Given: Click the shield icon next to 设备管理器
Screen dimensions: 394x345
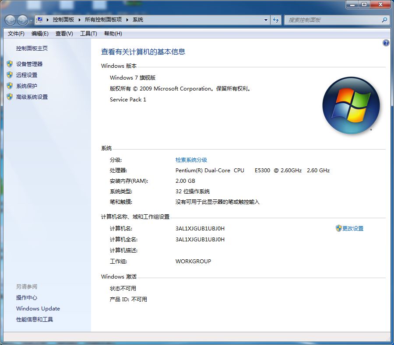Looking at the screenshot, I should coord(10,64).
